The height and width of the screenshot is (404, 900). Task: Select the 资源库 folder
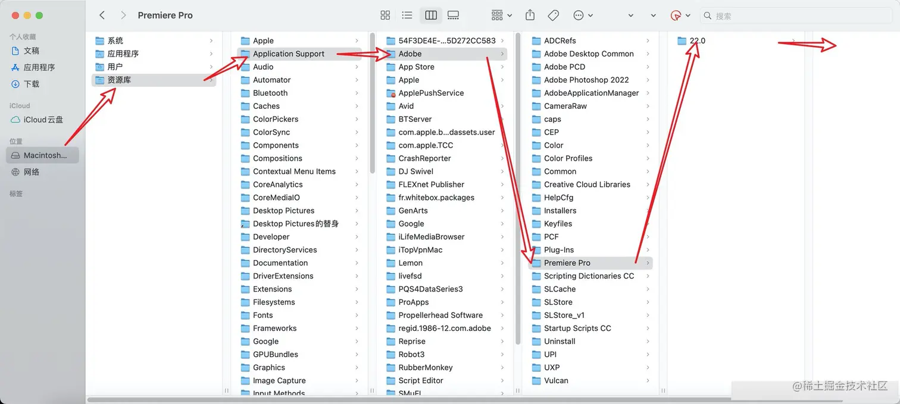(x=154, y=80)
